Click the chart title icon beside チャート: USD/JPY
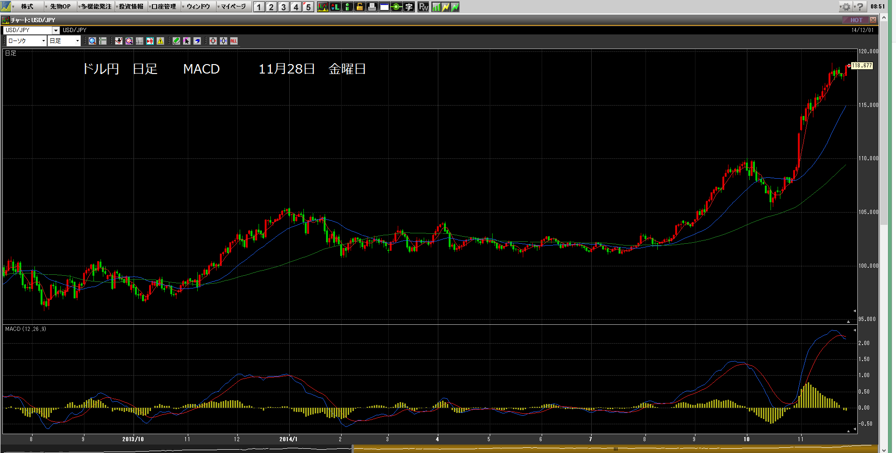 point(6,20)
